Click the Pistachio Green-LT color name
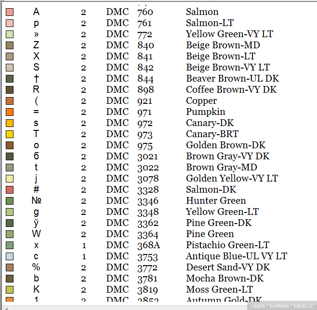 [227, 245]
